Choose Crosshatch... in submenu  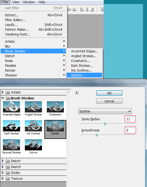coord(84,61)
